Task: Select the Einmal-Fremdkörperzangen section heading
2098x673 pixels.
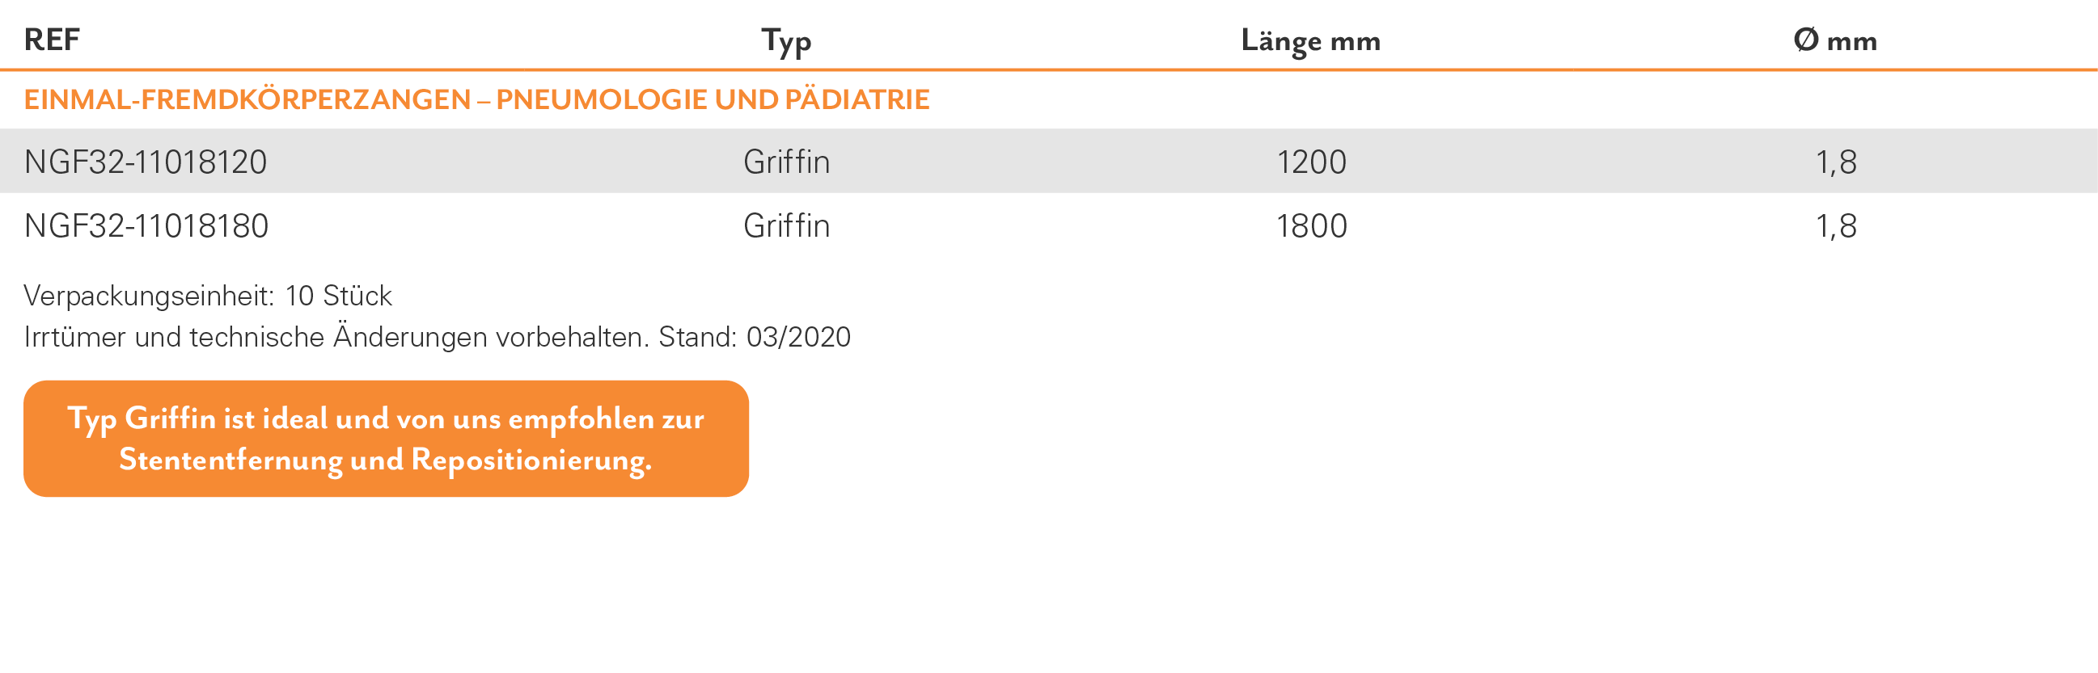Action: pos(476,99)
